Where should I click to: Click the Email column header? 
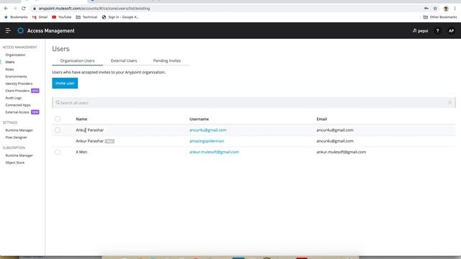coord(322,119)
